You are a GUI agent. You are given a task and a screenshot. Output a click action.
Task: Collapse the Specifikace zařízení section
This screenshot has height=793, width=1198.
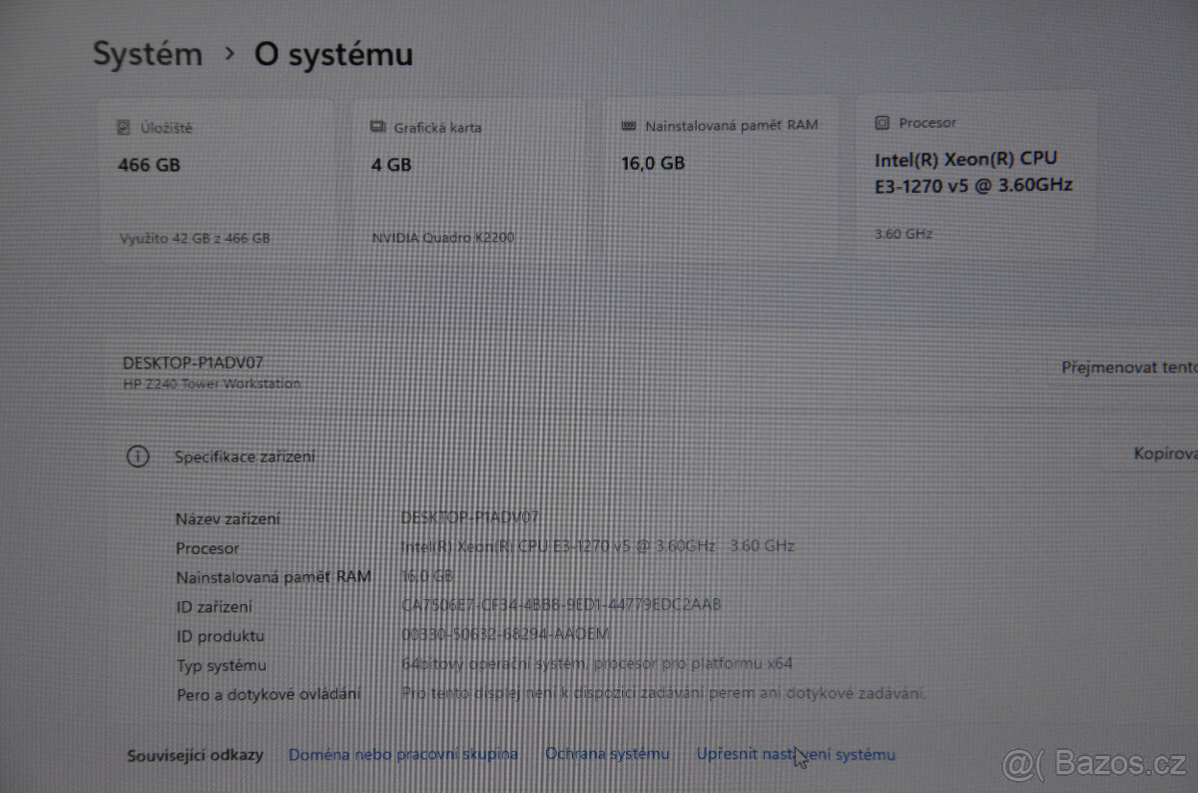[x=244, y=456]
